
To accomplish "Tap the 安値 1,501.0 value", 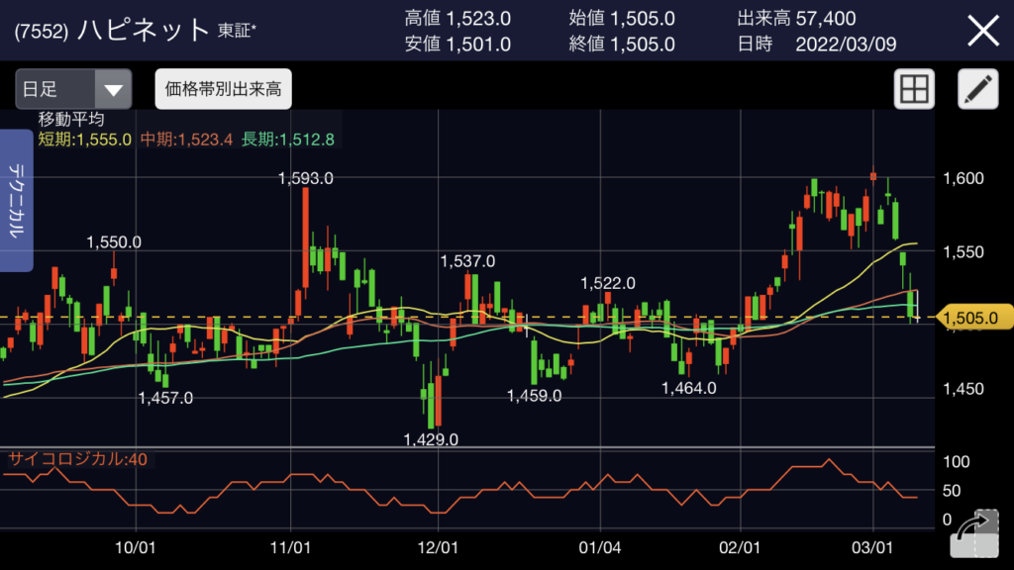I will coord(457,44).
